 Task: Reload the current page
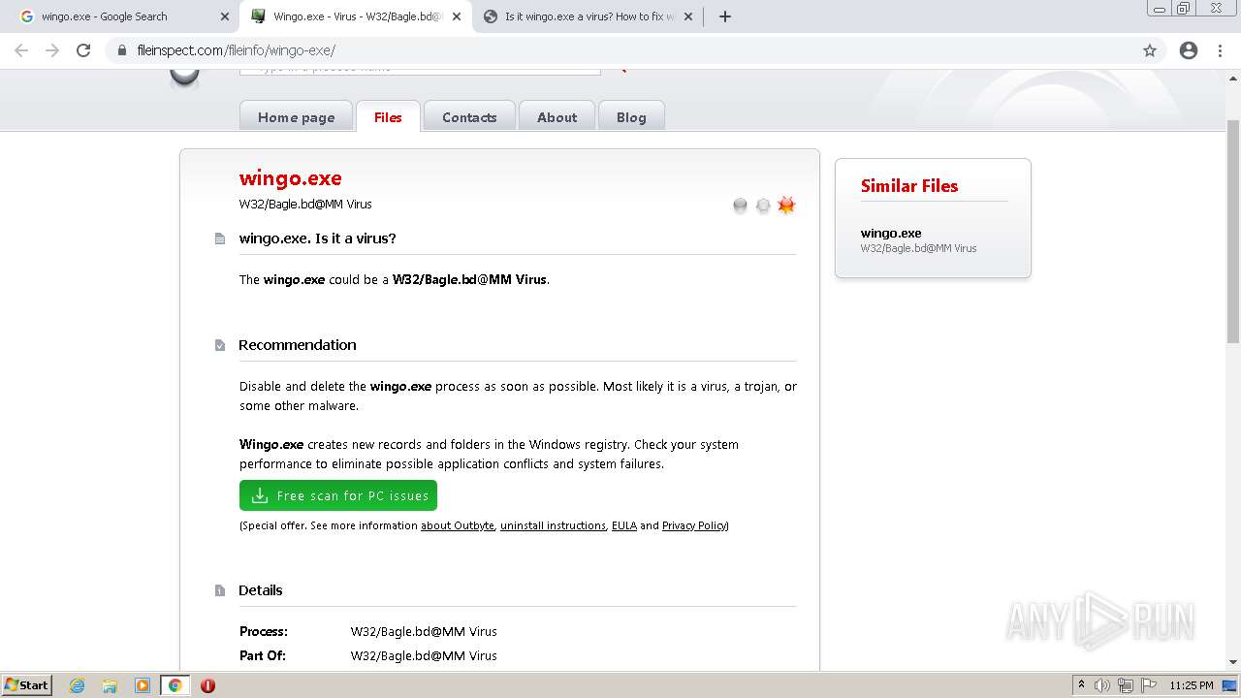[83, 50]
